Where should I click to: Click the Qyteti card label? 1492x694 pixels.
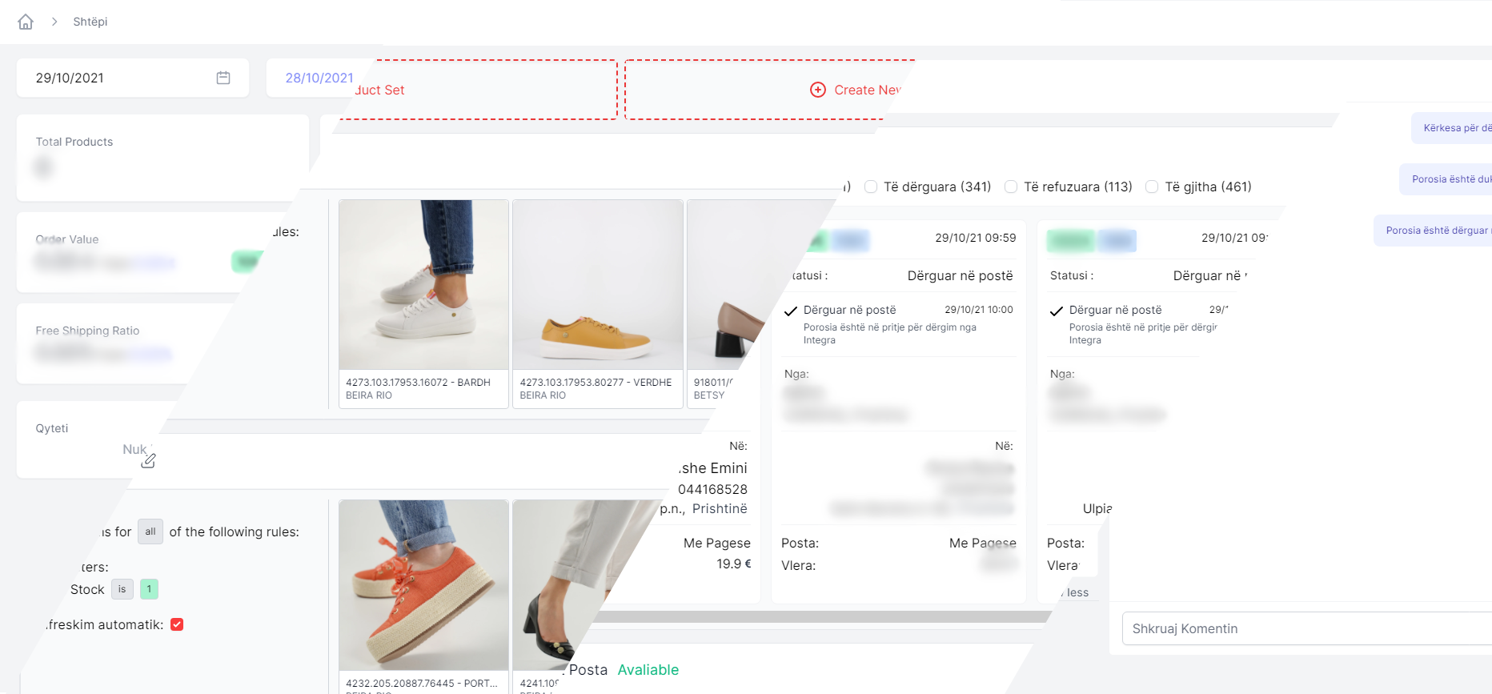[52, 428]
